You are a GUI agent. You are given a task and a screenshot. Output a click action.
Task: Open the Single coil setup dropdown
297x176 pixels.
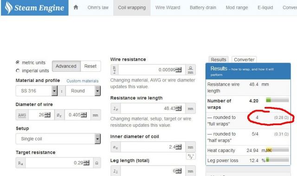tap(58, 139)
